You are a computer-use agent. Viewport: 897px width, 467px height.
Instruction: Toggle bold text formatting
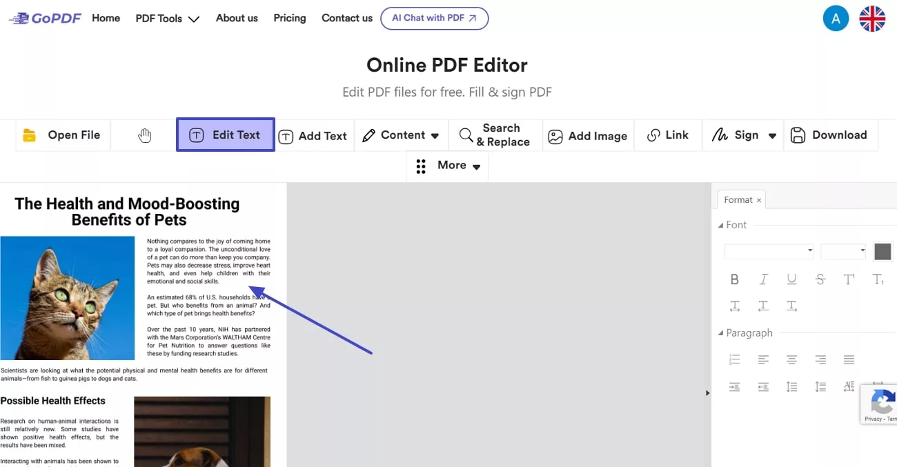pyautogui.click(x=734, y=279)
